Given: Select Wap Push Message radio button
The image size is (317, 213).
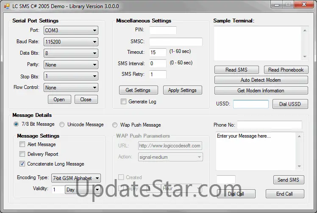Looking at the screenshot, I should coord(115,125).
